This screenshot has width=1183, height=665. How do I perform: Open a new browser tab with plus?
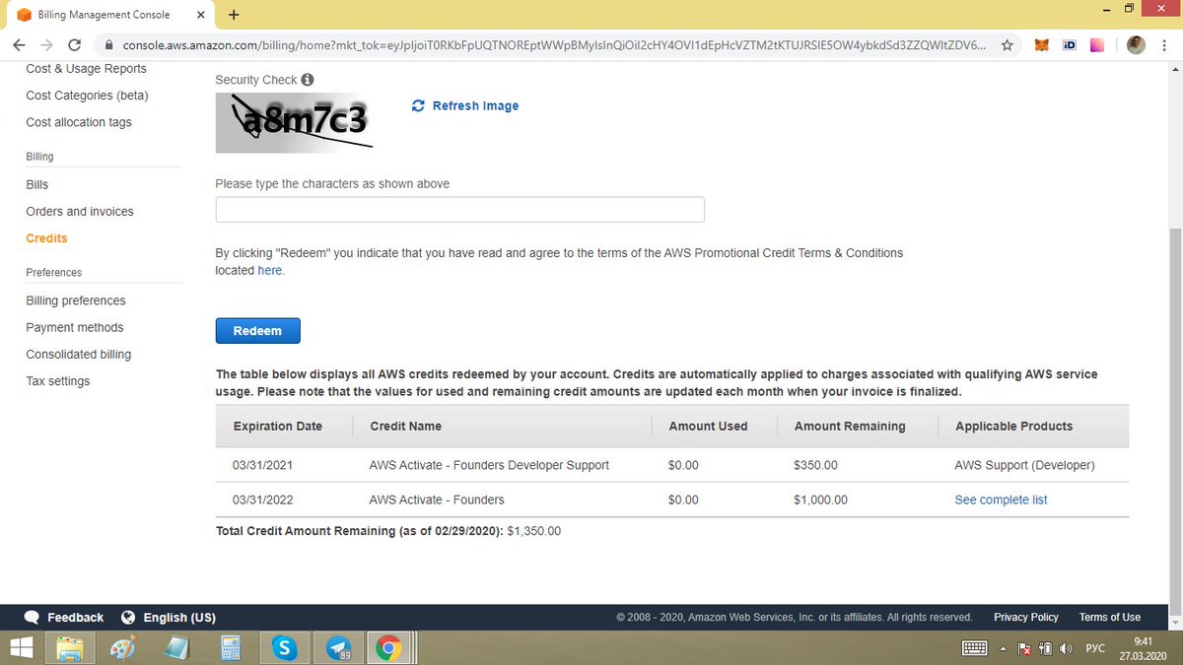pos(234,15)
